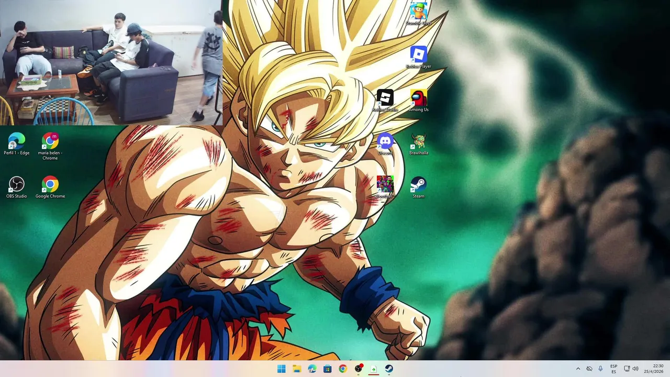Select the eFootball desktop shortcut
This screenshot has height=377, width=670.
click(385, 187)
